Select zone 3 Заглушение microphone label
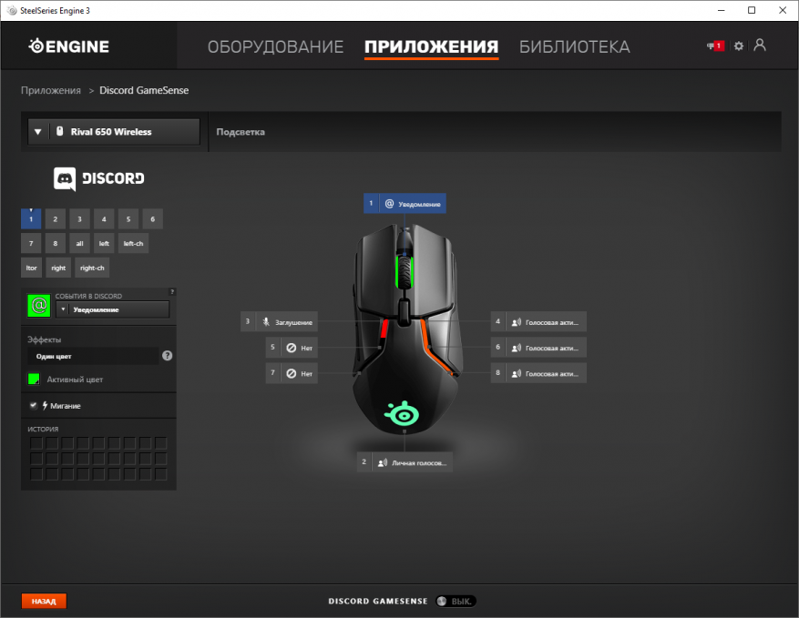 click(280, 321)
